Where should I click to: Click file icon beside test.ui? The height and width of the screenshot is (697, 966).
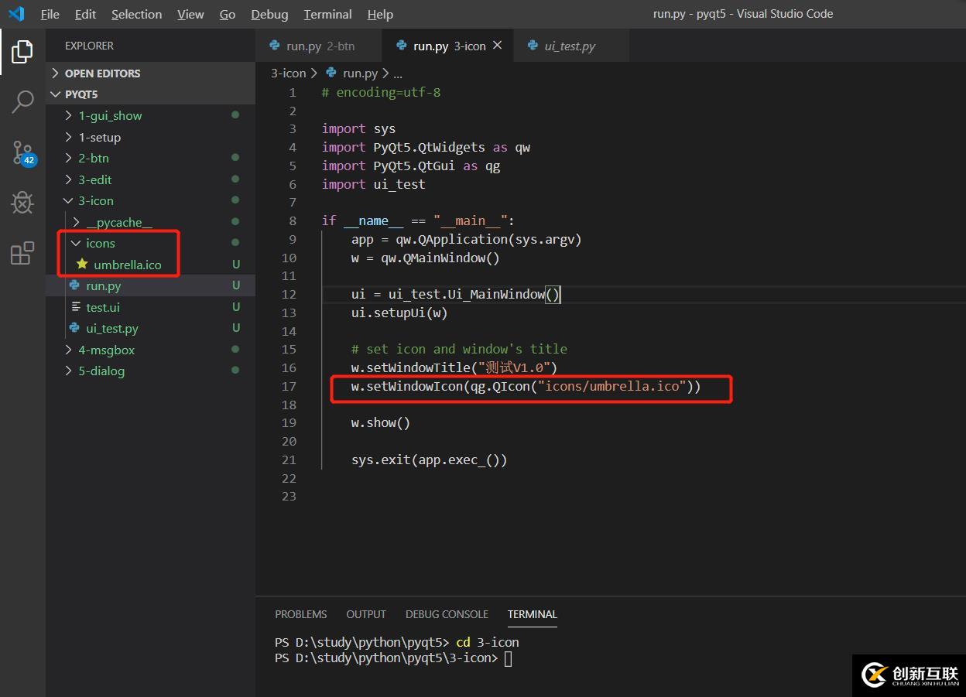76,307
